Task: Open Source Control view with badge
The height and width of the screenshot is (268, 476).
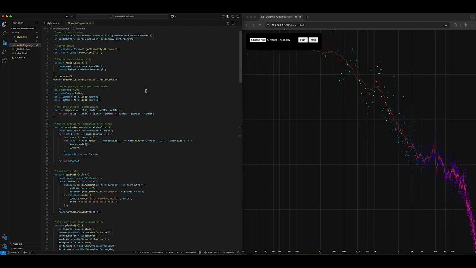Action: pyautogui.click(x=4, y=42)
